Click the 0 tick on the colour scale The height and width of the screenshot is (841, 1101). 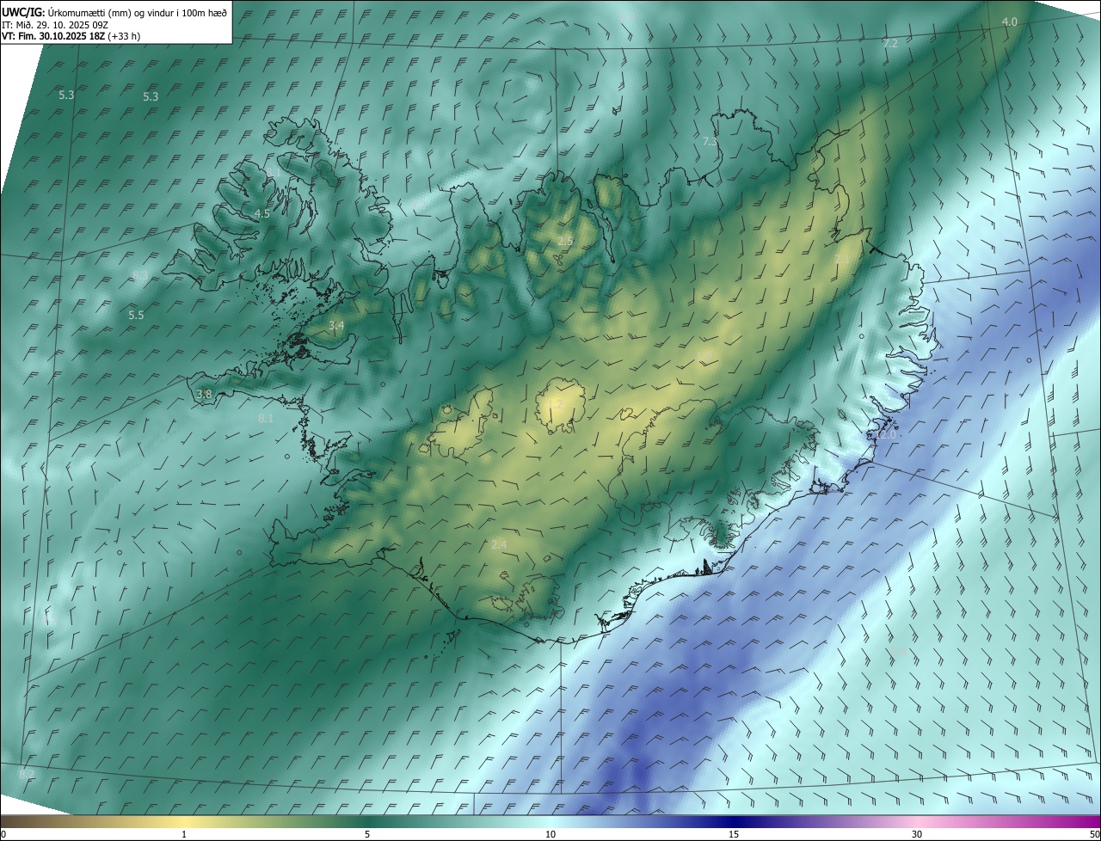pos(3,834)
